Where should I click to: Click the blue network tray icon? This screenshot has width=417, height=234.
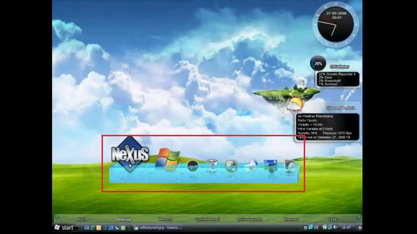330,227
